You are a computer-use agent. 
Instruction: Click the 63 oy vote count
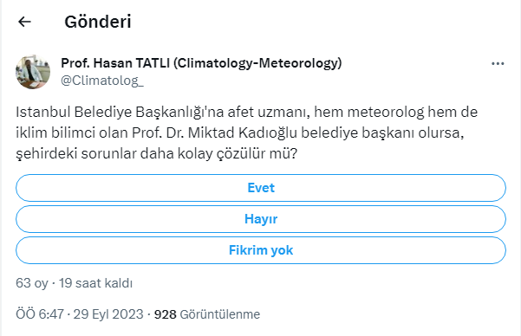[32, 283]
